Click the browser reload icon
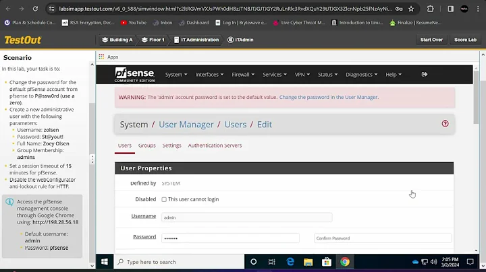This screenshot has height=272, width=486. 35,9
